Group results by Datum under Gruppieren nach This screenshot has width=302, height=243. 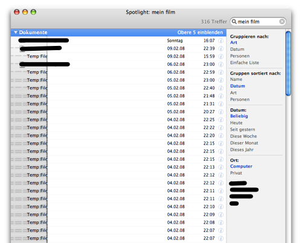[x=237, y=49]
